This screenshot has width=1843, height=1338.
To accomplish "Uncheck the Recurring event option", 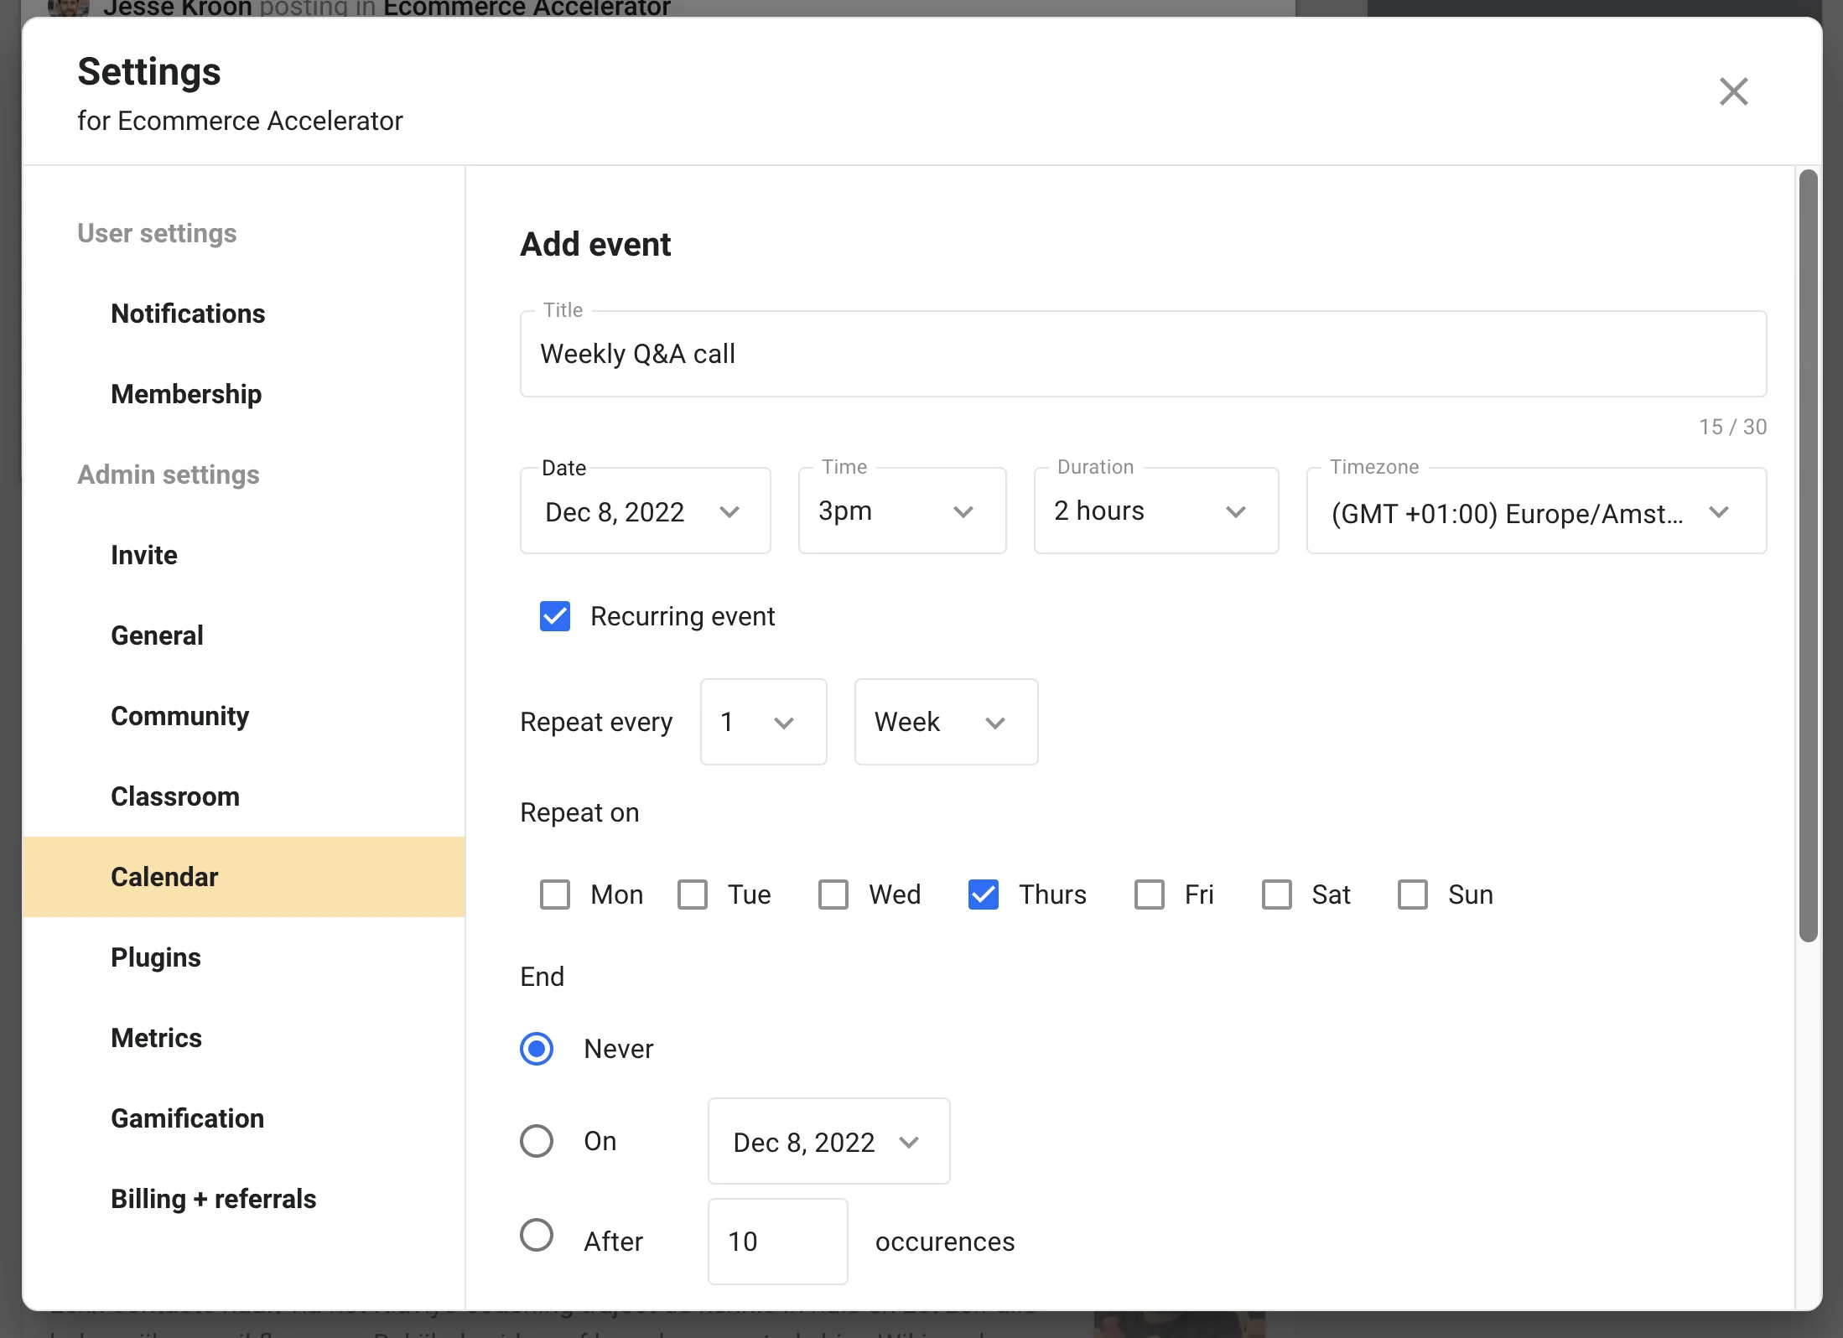I will (x=555, y=616).
